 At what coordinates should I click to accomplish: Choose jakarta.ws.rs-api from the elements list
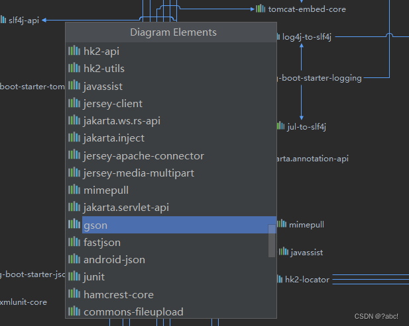171,121
